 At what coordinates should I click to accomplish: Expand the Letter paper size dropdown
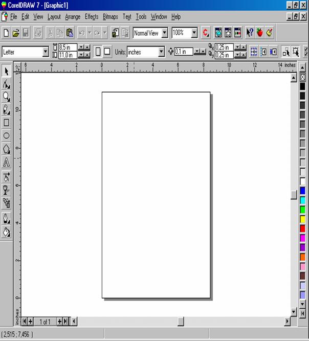click(x=46, y=52)
